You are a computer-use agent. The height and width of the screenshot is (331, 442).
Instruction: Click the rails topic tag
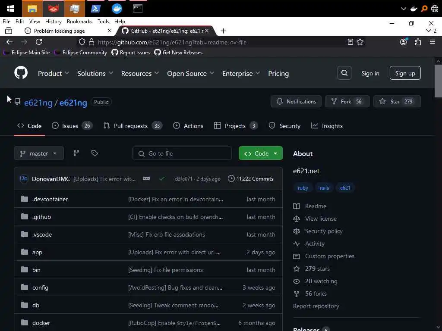click(x=324, y=188)
